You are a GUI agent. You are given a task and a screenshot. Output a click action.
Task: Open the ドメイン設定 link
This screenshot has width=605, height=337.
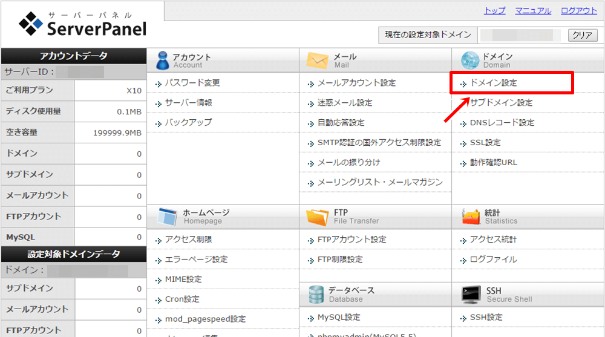tap(493, 83)
